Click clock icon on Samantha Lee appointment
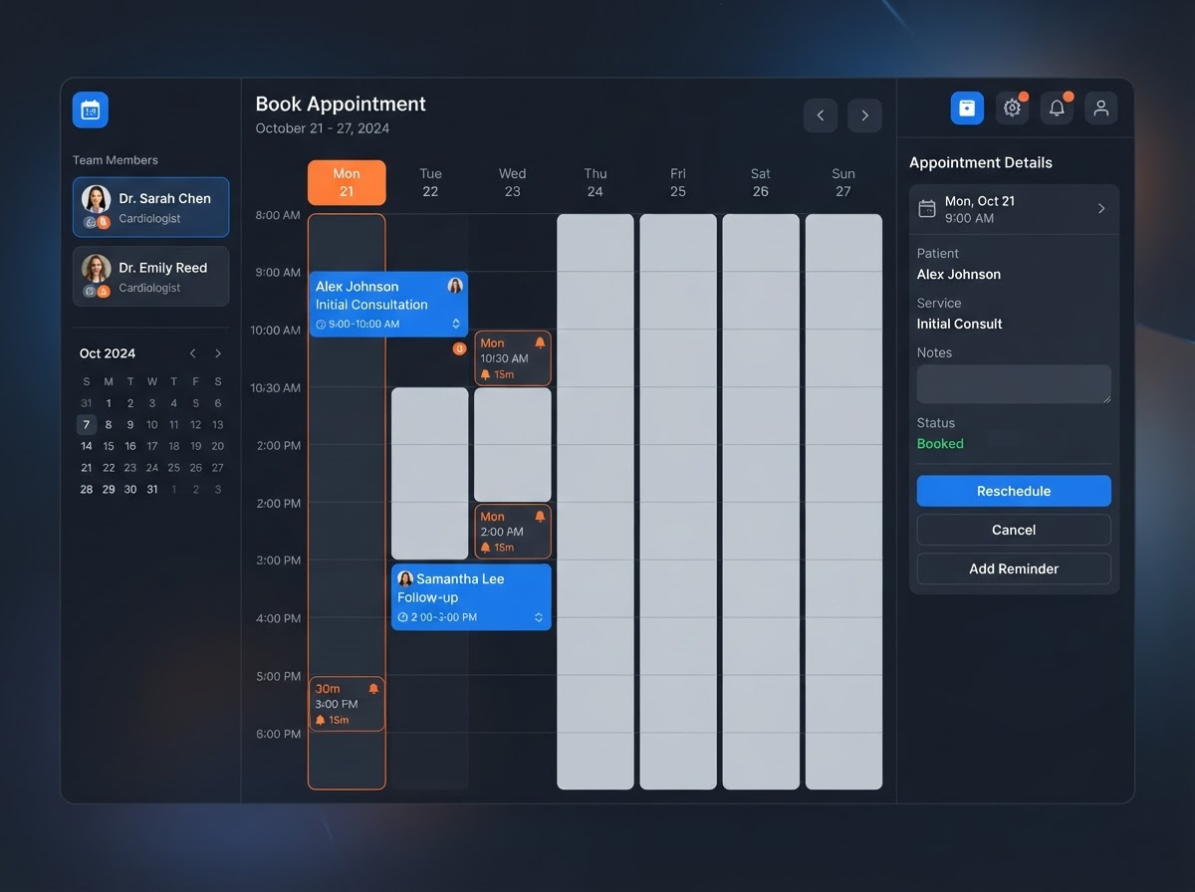Image resolution: width=1195 pixels, height=892 pixels. coord(403,617)
